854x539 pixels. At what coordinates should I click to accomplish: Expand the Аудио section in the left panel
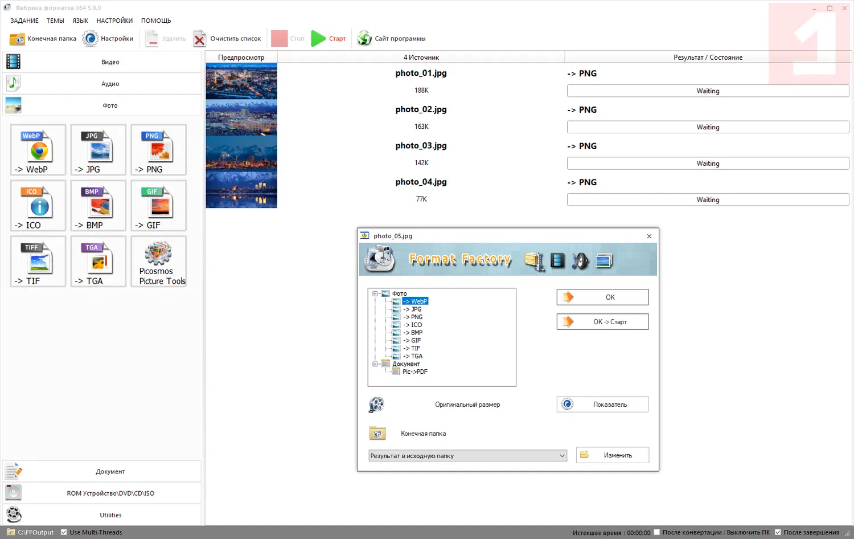(102, 84)
